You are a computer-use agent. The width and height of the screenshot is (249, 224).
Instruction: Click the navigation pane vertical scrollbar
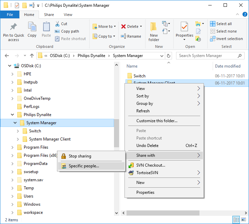pos(117,132)
